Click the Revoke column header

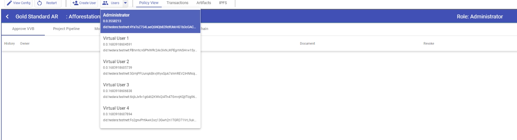click(428, 43)
